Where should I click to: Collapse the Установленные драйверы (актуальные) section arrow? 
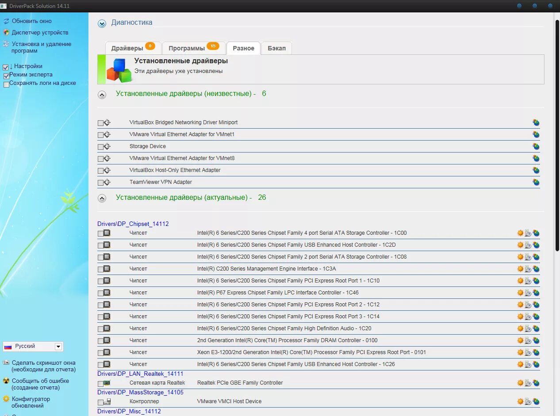point(102,198)
